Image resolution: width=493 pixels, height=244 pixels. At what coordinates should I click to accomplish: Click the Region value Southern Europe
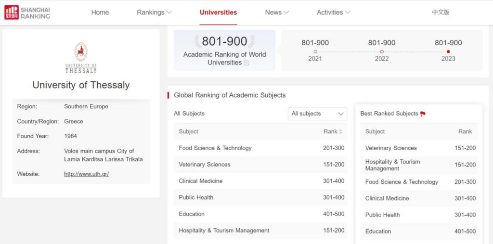(86, 106)
